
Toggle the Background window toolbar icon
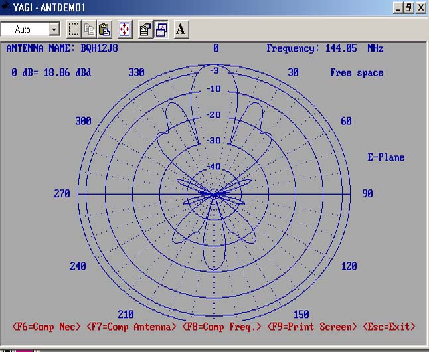pyautogui.click(x=161, y=29)
